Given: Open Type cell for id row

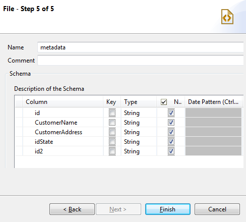Looking at the screenshot, I should tap(139, 113).
